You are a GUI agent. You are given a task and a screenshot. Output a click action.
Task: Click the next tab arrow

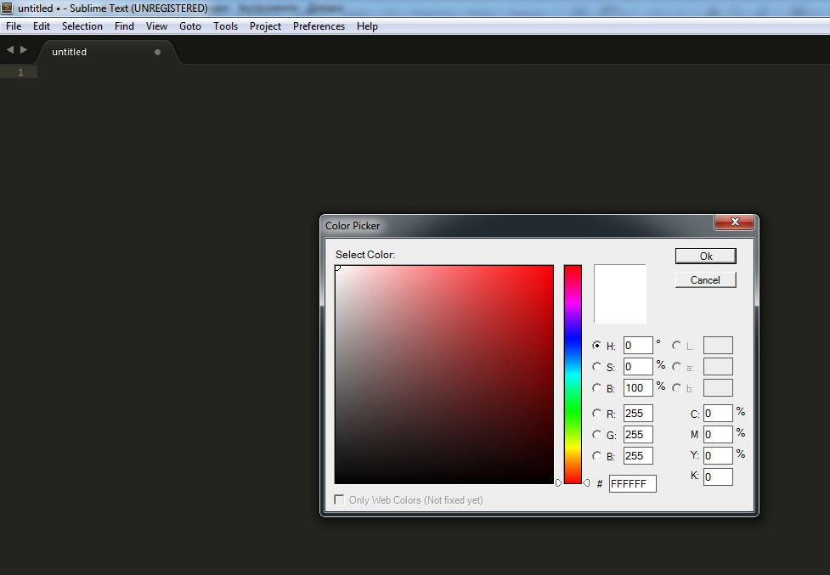(24, 50)
